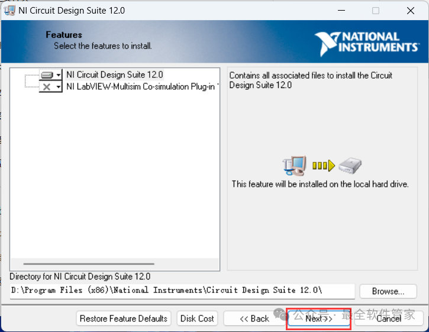
Task: Click the gray hard drive icon in the description panel
Action: pos(350,165)
